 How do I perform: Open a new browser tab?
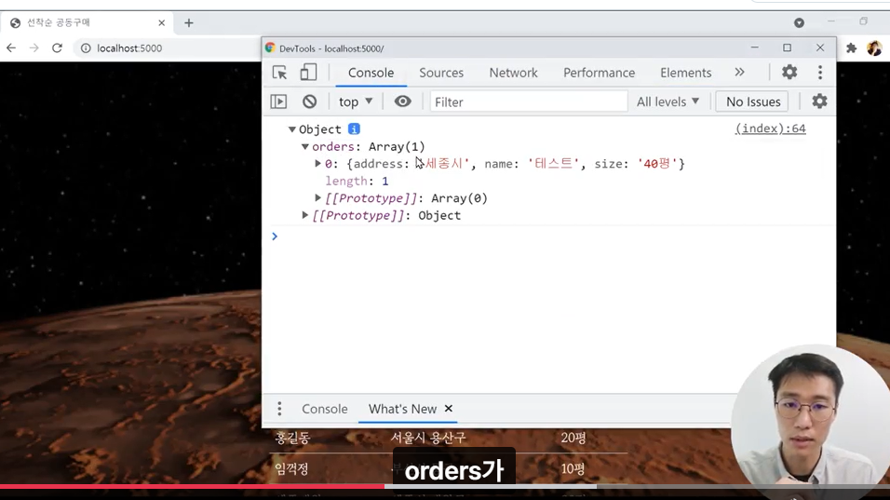tap(189, 22)
